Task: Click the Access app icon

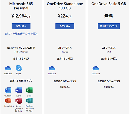Action: coord(19,100)
